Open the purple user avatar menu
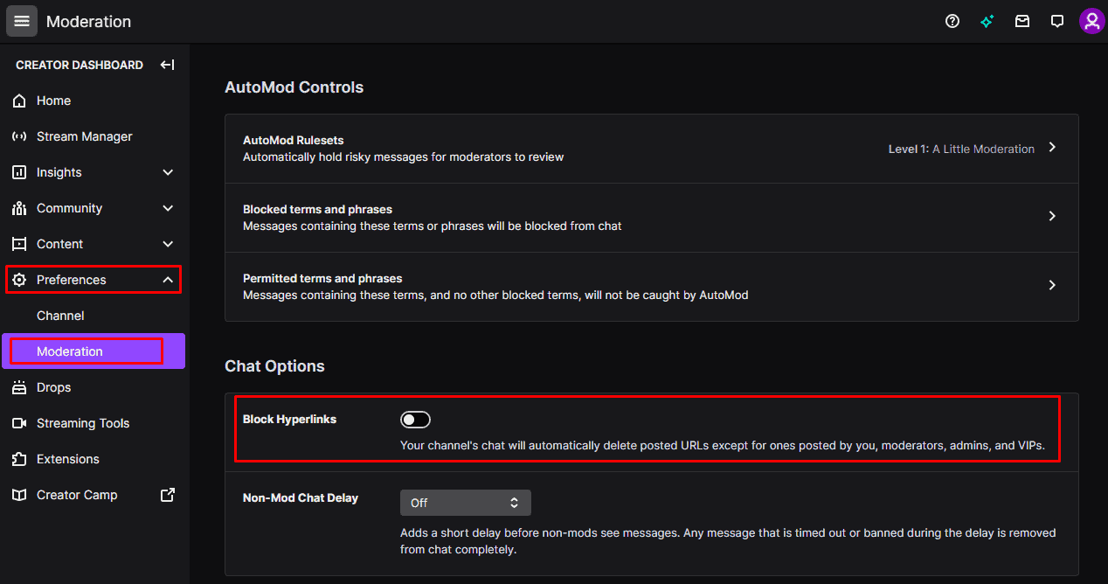Screen dimensions: 1108x584 tap(1091, 21)
